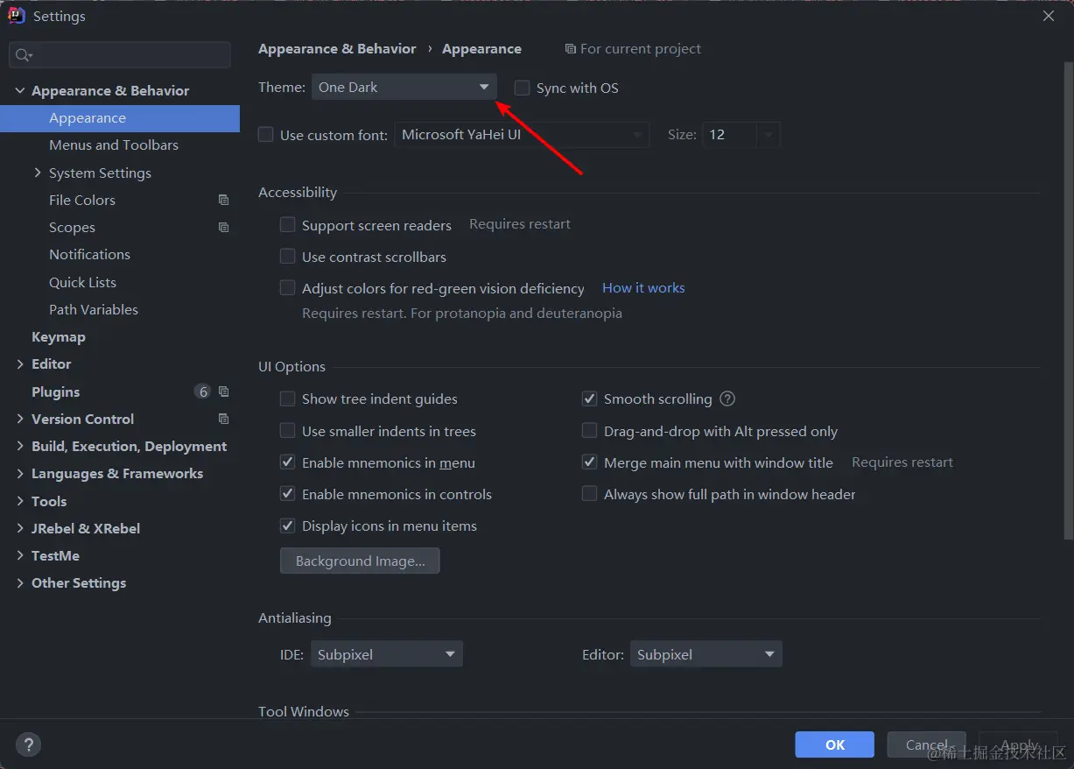The width and height of the screenshot is (1074, 769).
Task: Open the Help question mark button
Action: pos(28,745)
